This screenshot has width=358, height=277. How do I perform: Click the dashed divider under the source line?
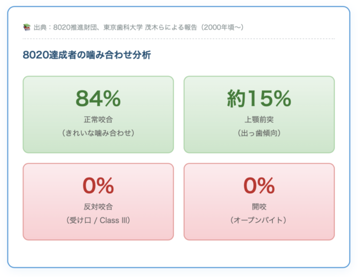click(x=178, y=39)
